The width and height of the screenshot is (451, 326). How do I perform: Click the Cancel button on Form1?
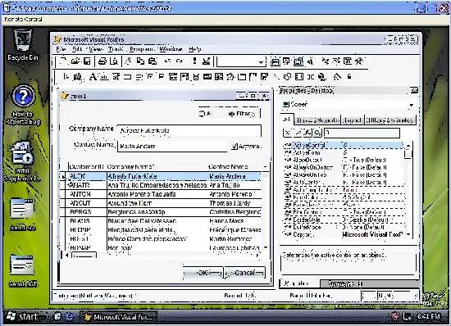[x=245, y=273]
